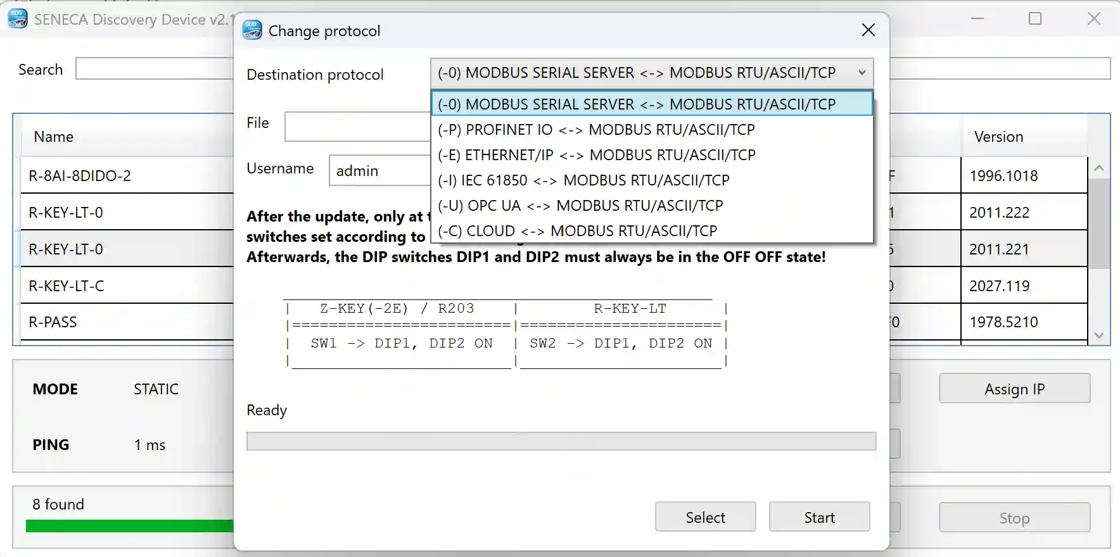Click the File path input field
This screenshot has width=1120, height=557.
[x=358, y=127]
